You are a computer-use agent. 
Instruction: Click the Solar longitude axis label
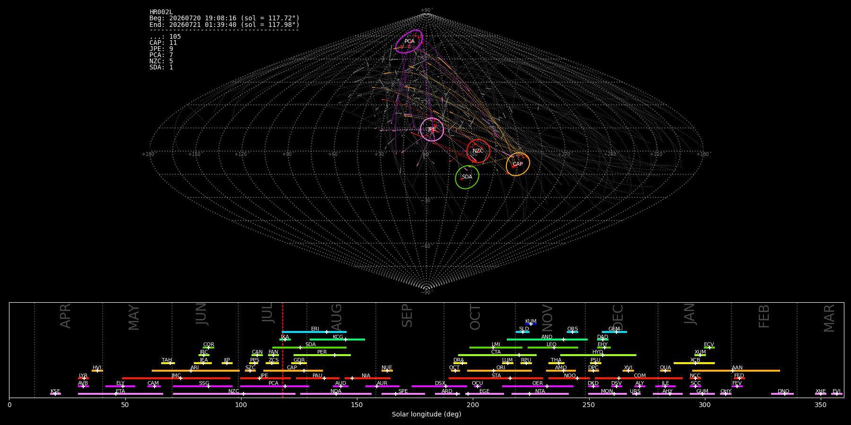[x=426, y=414]
